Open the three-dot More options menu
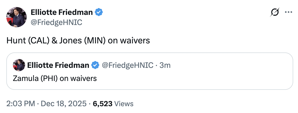This screenshot has width=298, height=113. (x=289, y=12)
